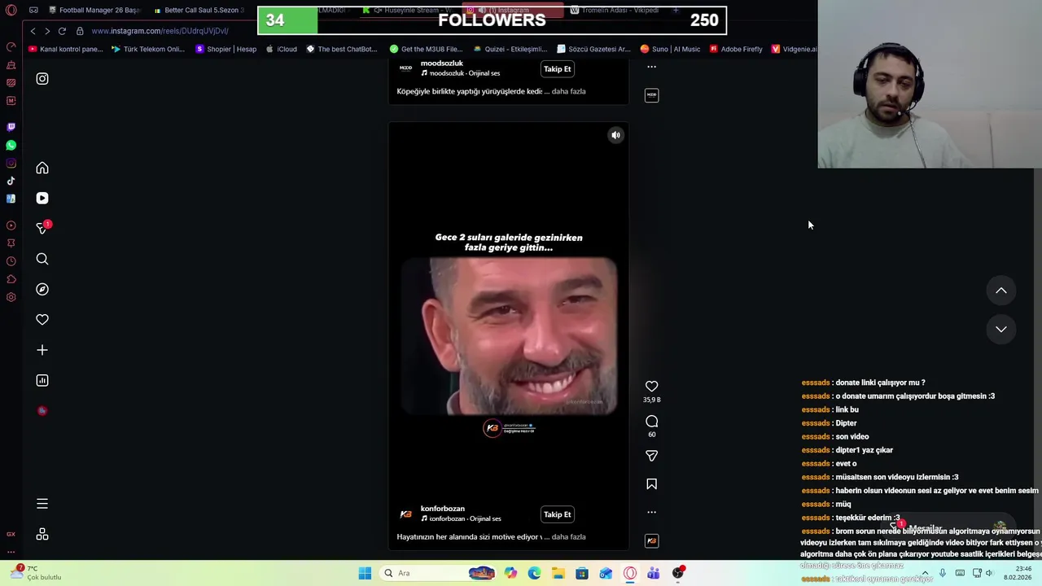Save the konforbozan reel with bookmark

click(651, 484)
